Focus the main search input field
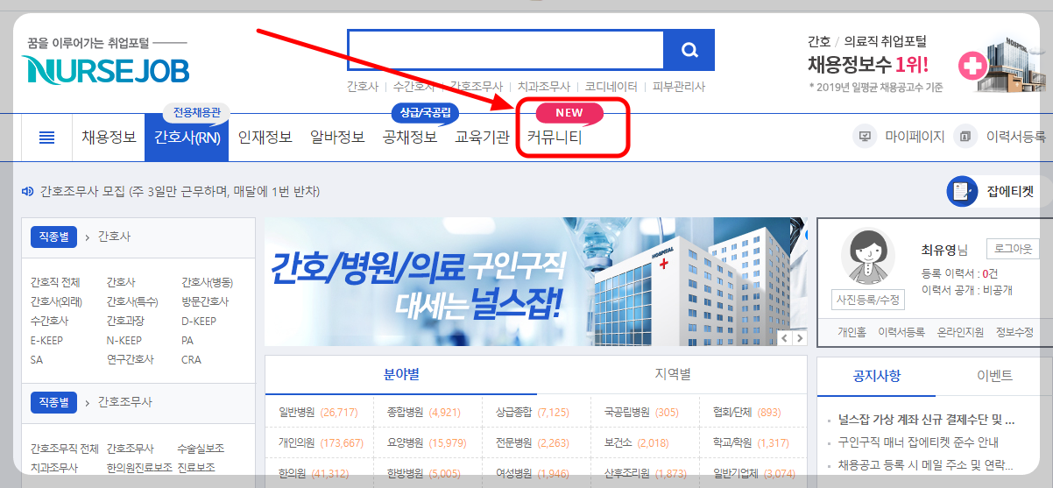The image size is (1053, 488). 505,50
